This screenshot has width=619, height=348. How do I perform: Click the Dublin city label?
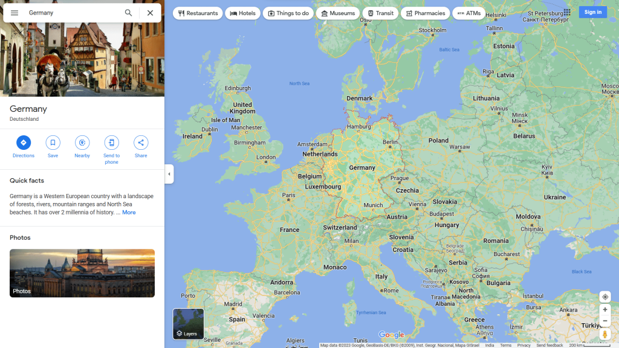pos(210,129)
